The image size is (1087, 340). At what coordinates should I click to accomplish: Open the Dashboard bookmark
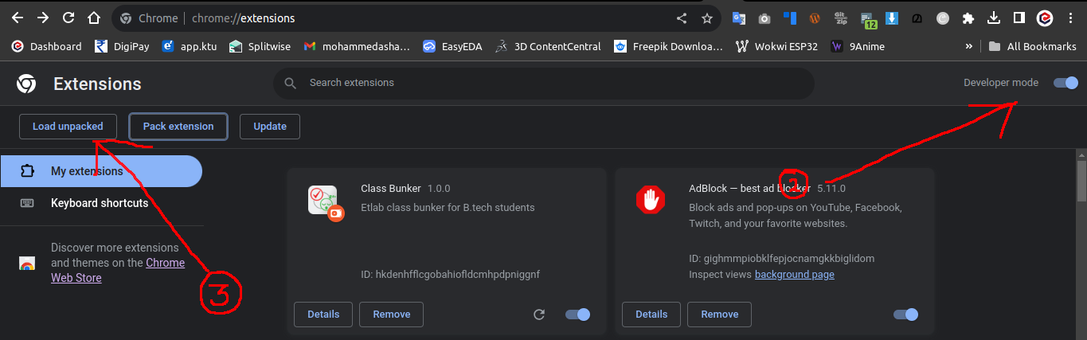(x=46, y=46)
